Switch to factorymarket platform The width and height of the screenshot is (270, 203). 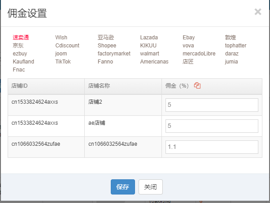[114, 54]
